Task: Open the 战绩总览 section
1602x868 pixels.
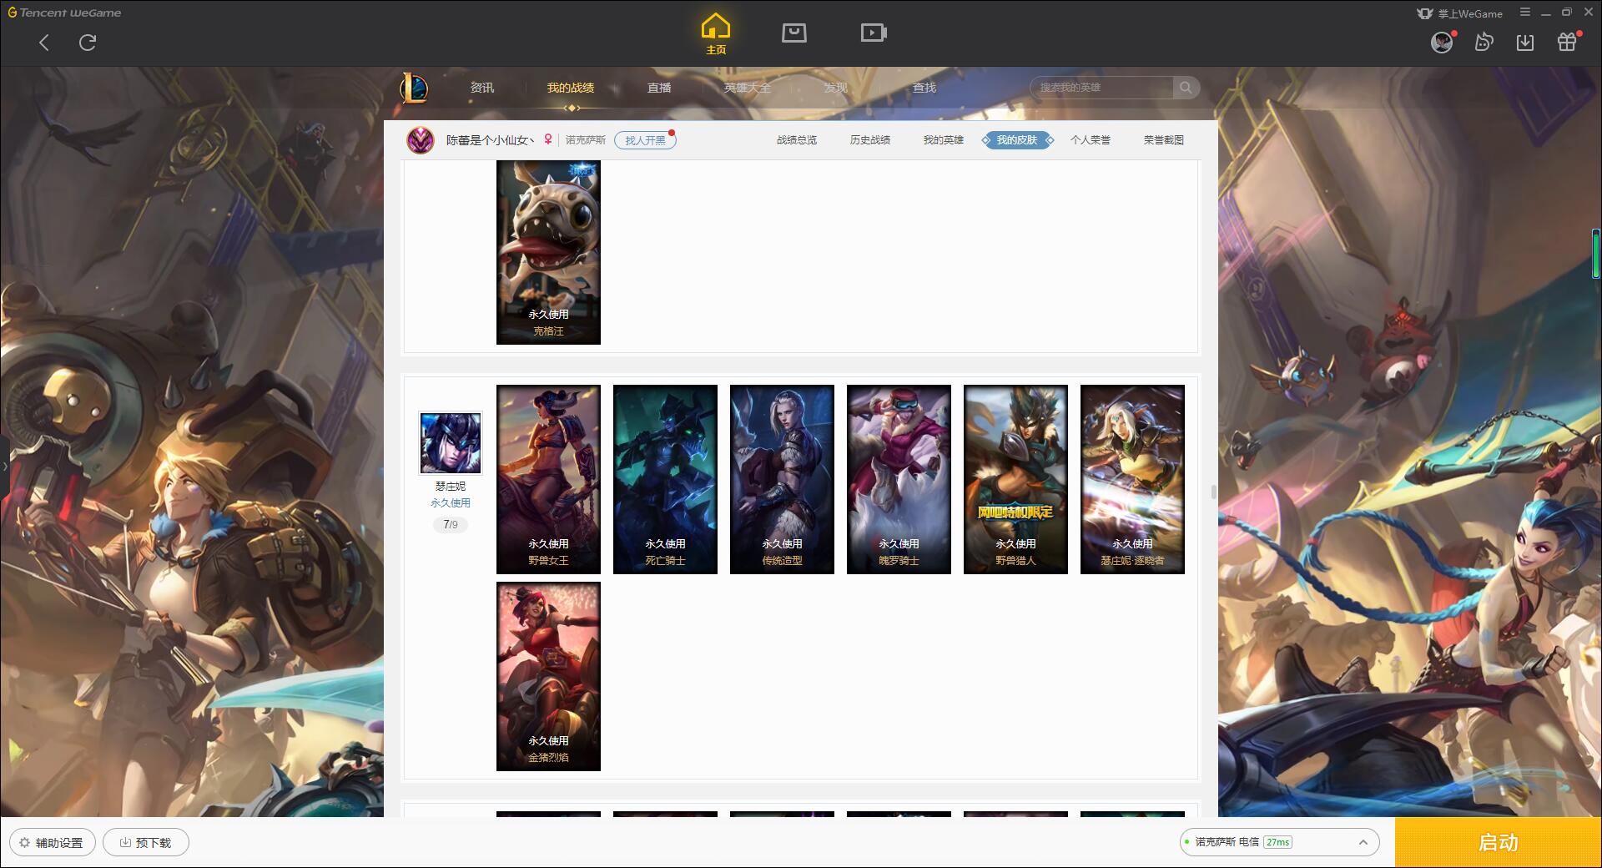Action: click(x=797, y=140)
